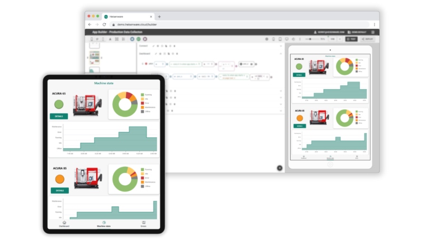Click the Machine state tab icon
Image resolution: width=430 pixels, height=241 pixels.
104,223
